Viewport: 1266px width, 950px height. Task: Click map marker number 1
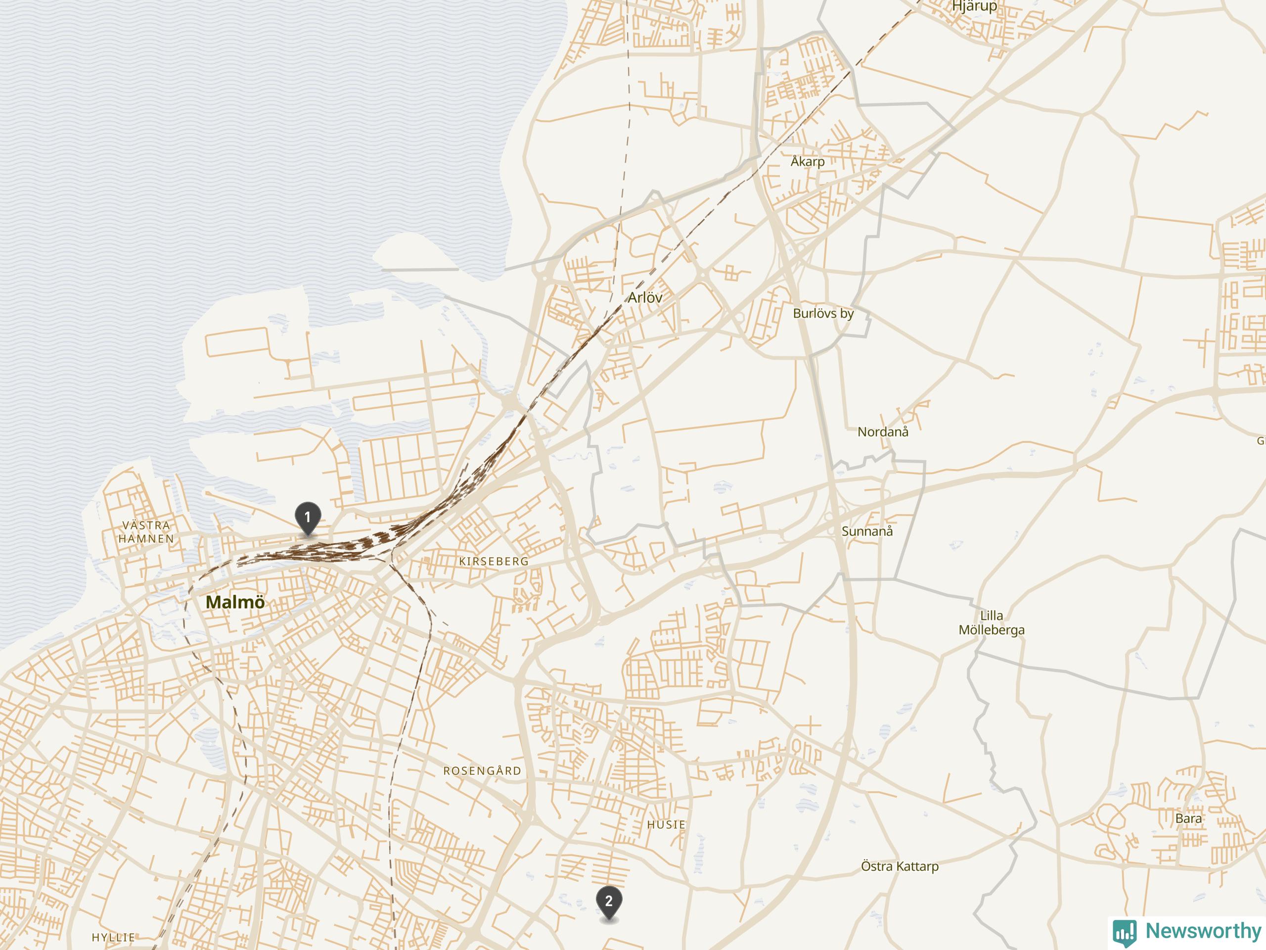pos(307,518)
